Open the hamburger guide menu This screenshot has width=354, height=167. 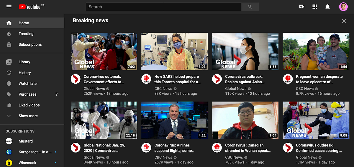pos(9,7)
